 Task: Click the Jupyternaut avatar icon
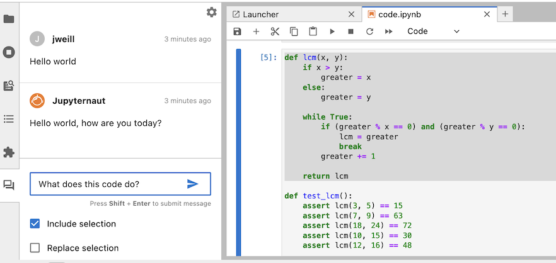point(37,101)
